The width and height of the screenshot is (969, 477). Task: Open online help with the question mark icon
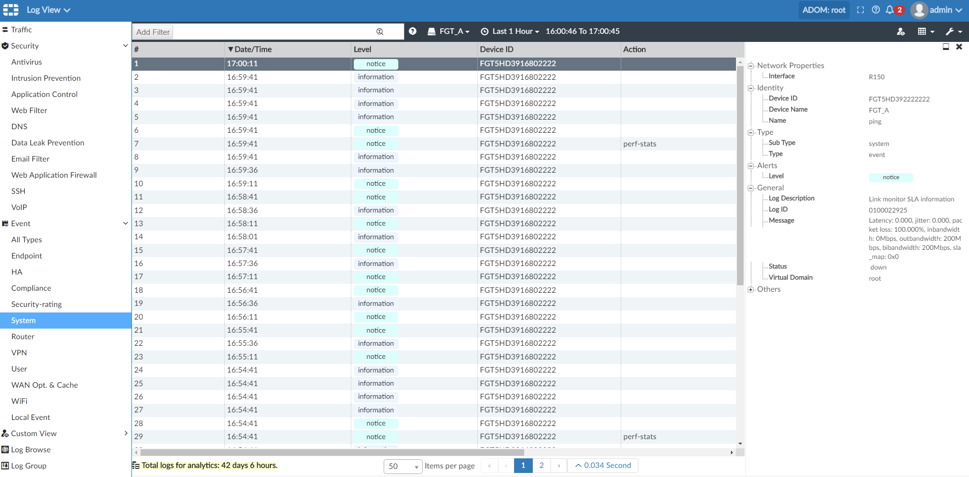pyautogui.click(x=876, y=10)
